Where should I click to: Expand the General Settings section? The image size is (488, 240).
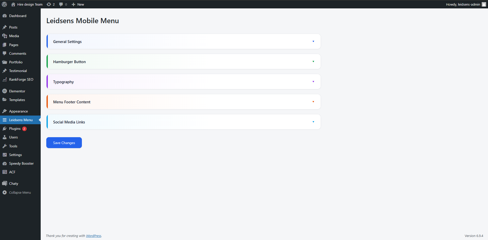coord(183,41)
